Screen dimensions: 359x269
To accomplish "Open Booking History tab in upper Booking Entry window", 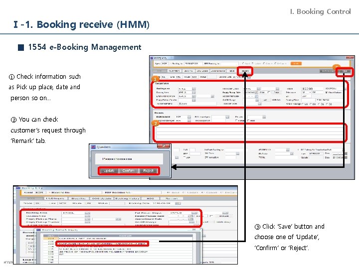I will (218, 71).
